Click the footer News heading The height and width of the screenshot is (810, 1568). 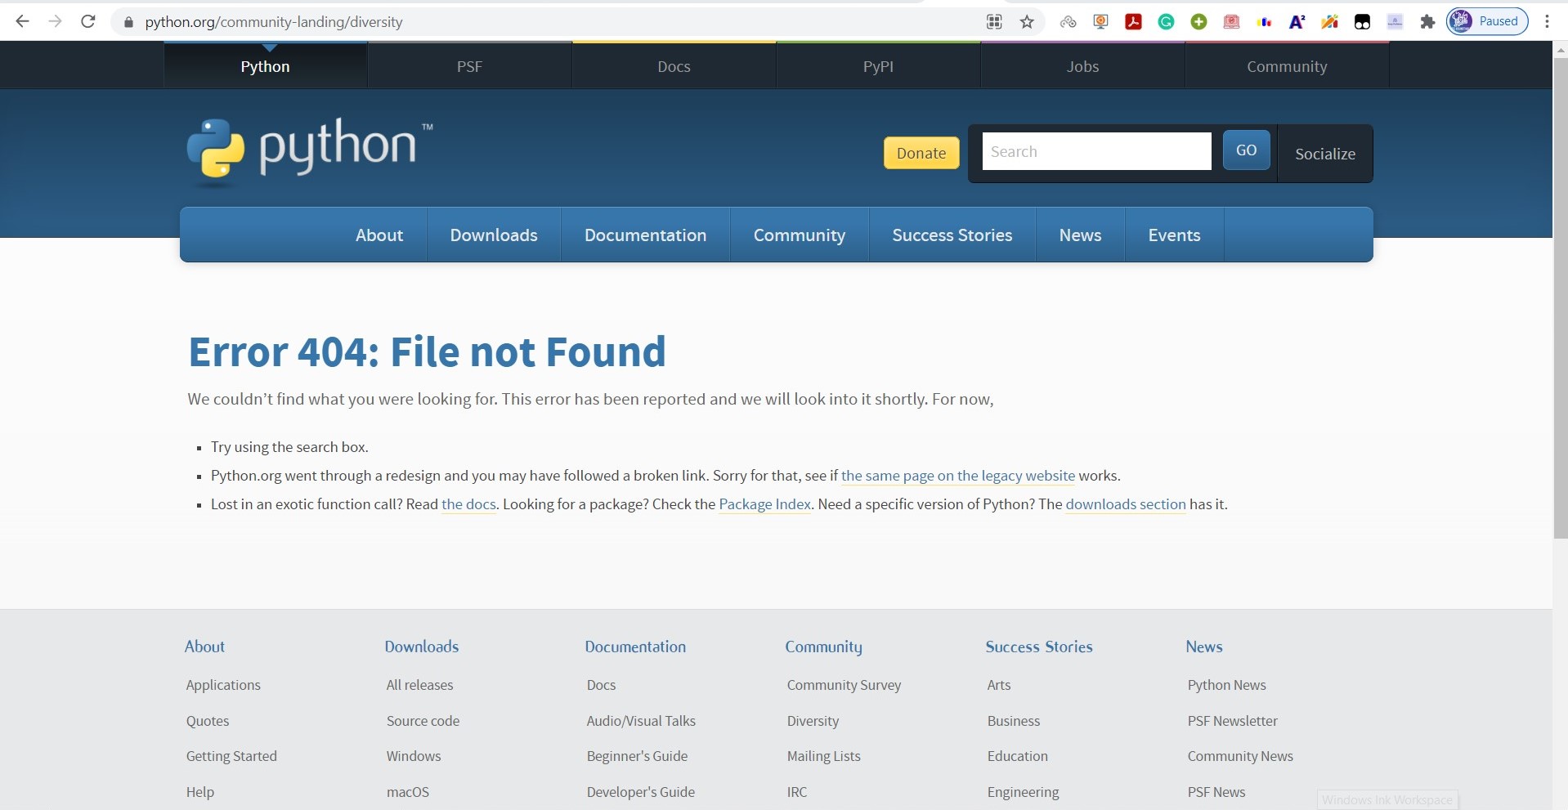(1204, 647)
